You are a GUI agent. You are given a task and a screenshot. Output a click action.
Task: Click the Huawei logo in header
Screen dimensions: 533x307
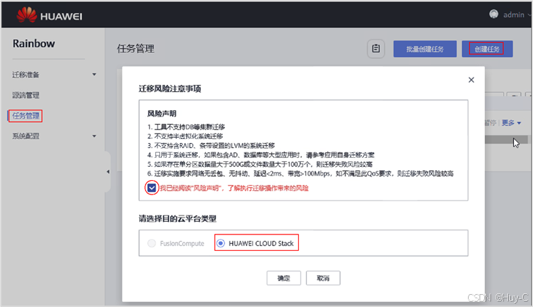click(49, 15)
